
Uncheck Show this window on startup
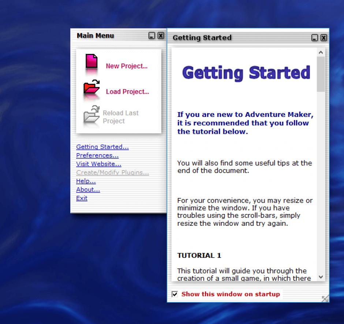coord(175,294)
